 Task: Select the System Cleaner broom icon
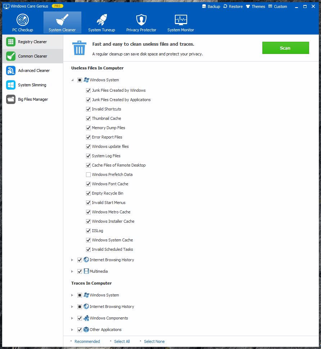62,19
